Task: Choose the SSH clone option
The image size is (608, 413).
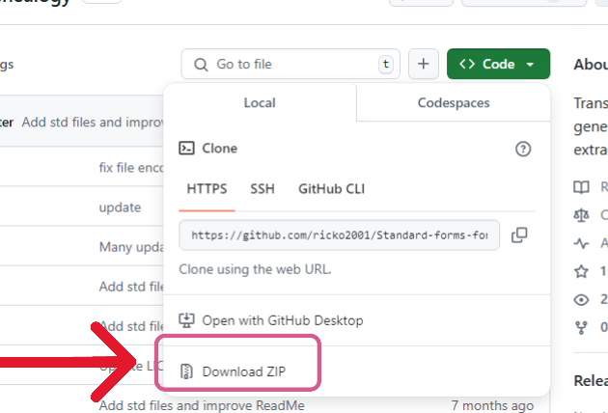Action: pyautogui.click(x=263, y=188)
